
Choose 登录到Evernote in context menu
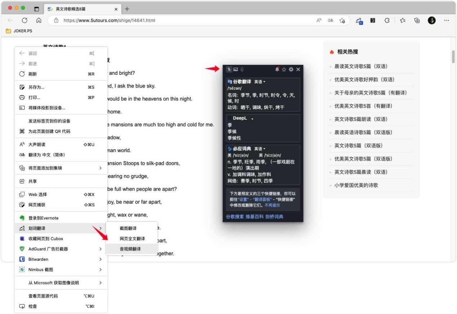[x=61, y=218]
